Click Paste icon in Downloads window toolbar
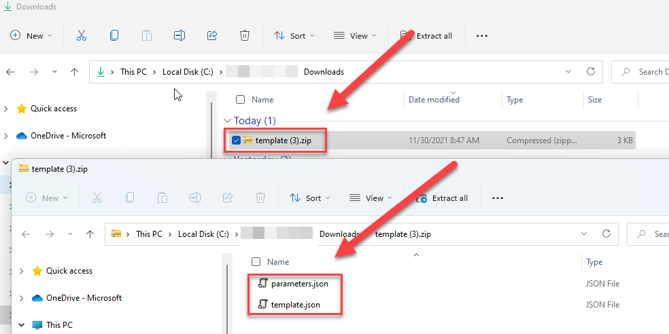This screenshot has width=669, height=334. [x=147, y=36]
